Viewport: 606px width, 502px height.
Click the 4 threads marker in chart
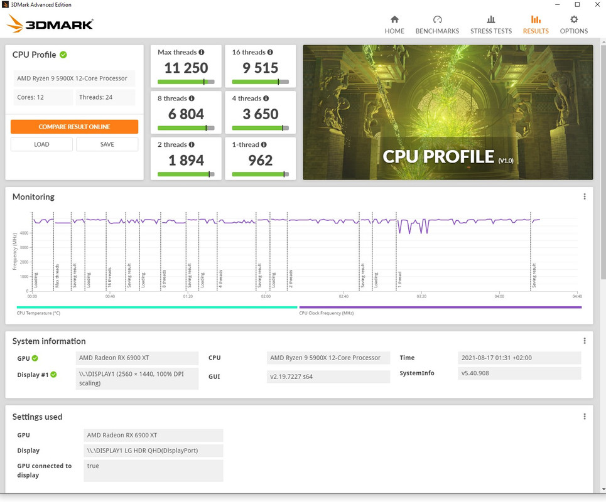pyautogui.click(x=220, y=279)
